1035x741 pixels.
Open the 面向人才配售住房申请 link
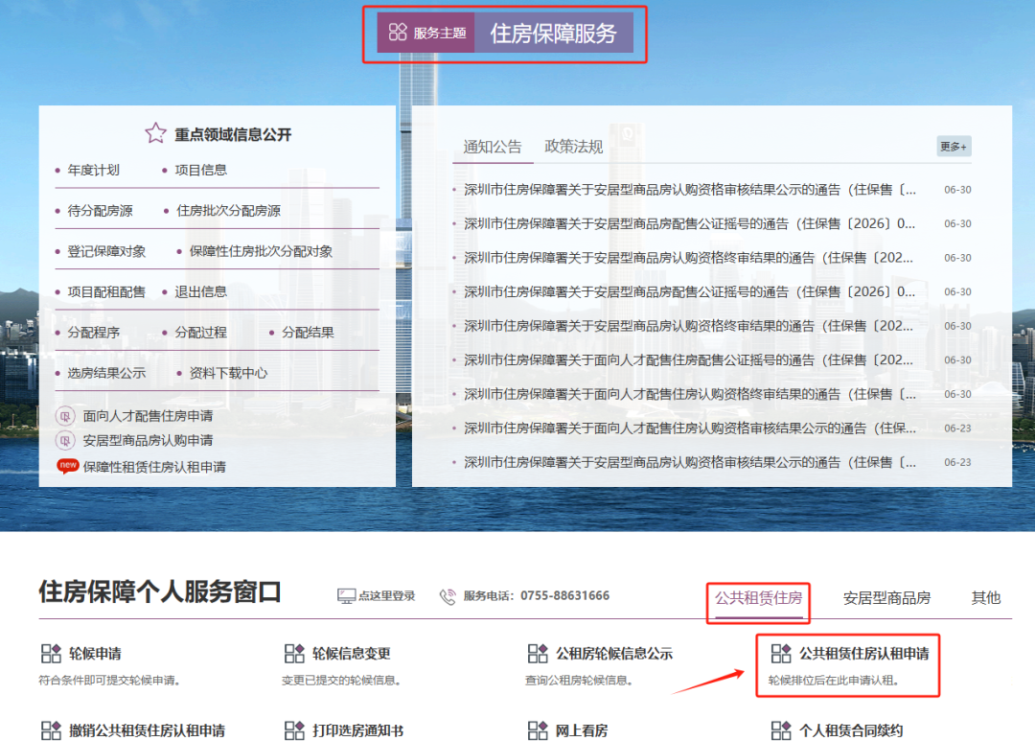148,416
